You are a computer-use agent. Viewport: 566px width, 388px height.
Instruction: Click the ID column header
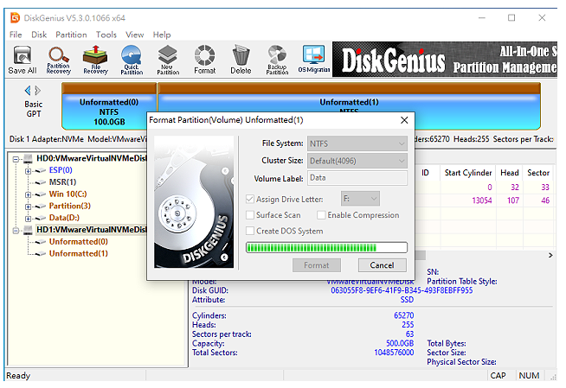pyautogui.click(x=425, y=173)
